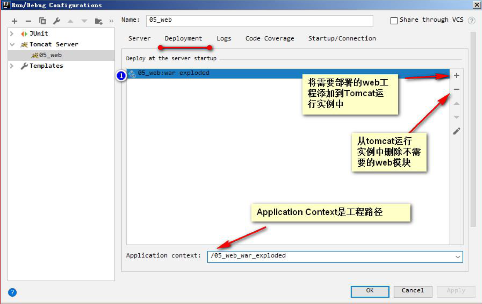The width and height of the screenshot is (482, 304).
Task: Click the OK button
Action: pyautogui.click(x=370, y=291)
